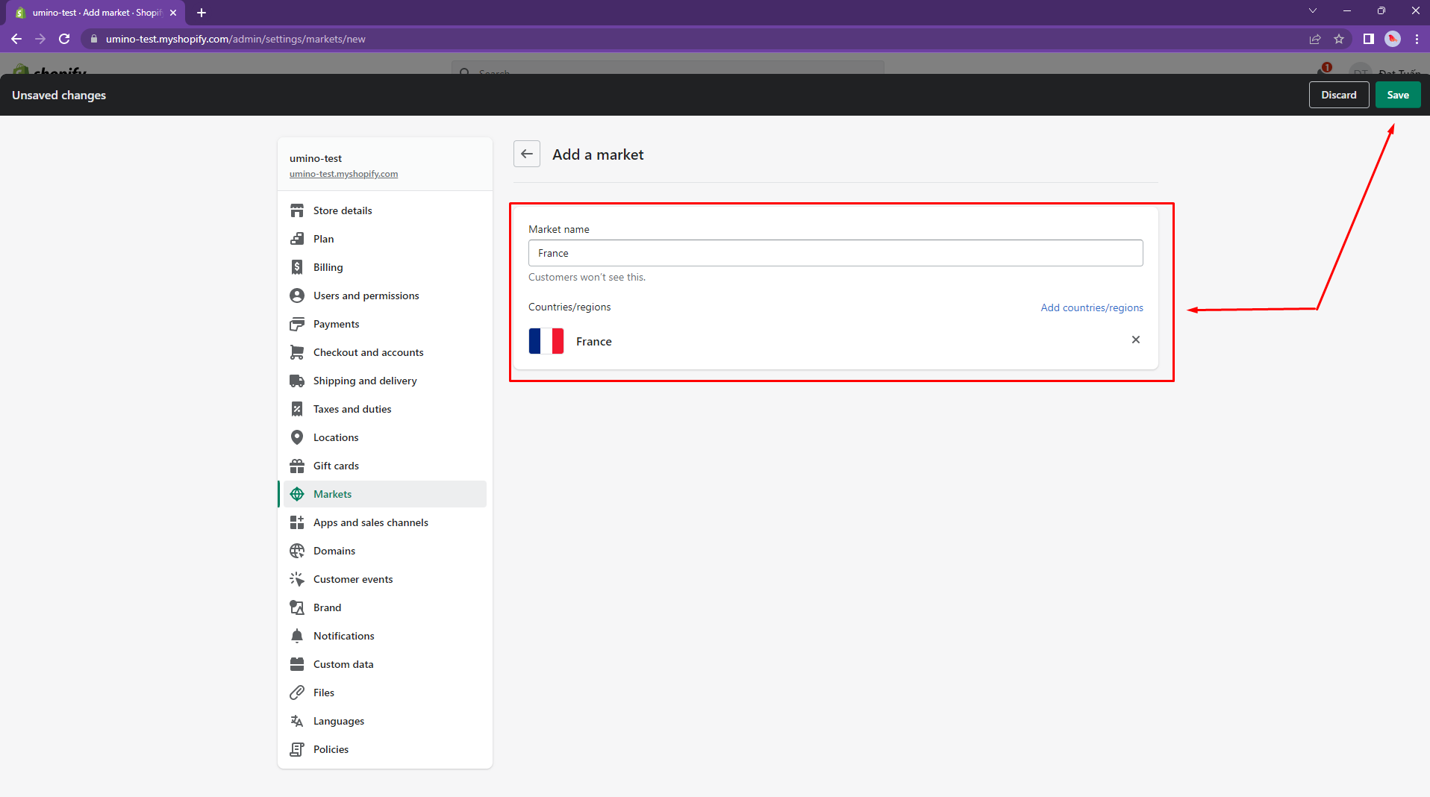1430x797 pixels.
Task: Select the Locations pin icon
Action: pyautogui.click(x=297, y=437)
